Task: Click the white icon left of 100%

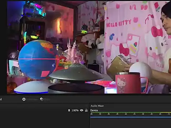Action: (x=69, y=110)
